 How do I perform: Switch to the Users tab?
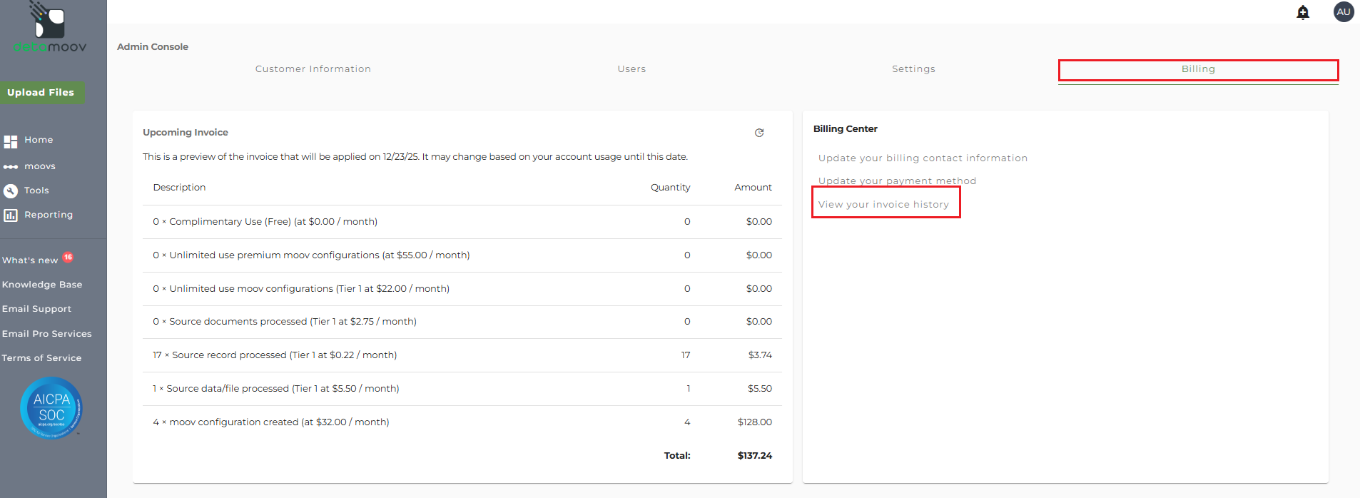point(631,69)
